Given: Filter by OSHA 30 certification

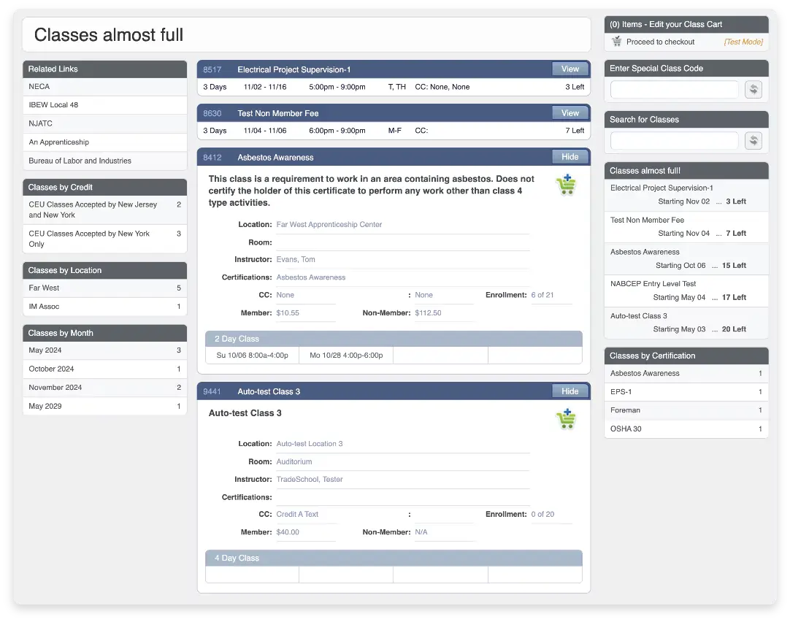Looking at the screenshot, I should (626, 429).
